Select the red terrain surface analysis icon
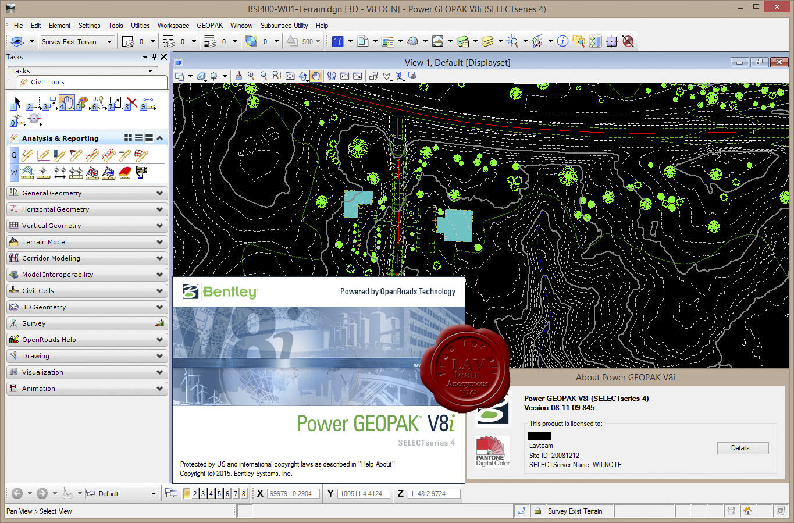 click(125, 172)
